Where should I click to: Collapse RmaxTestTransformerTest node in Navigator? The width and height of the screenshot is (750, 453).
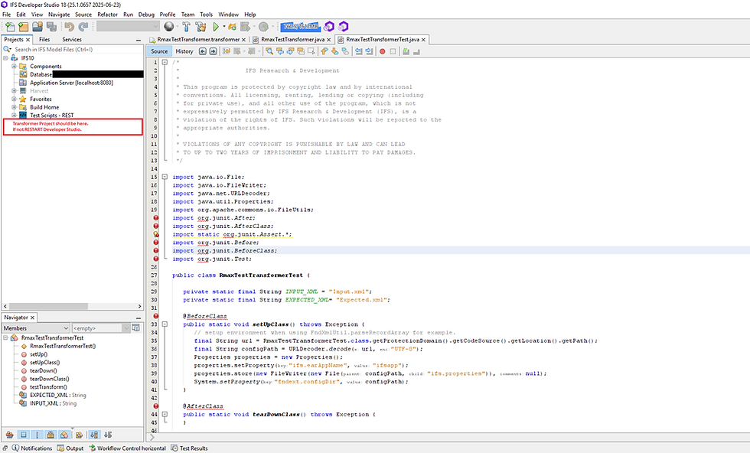(5, 337)
